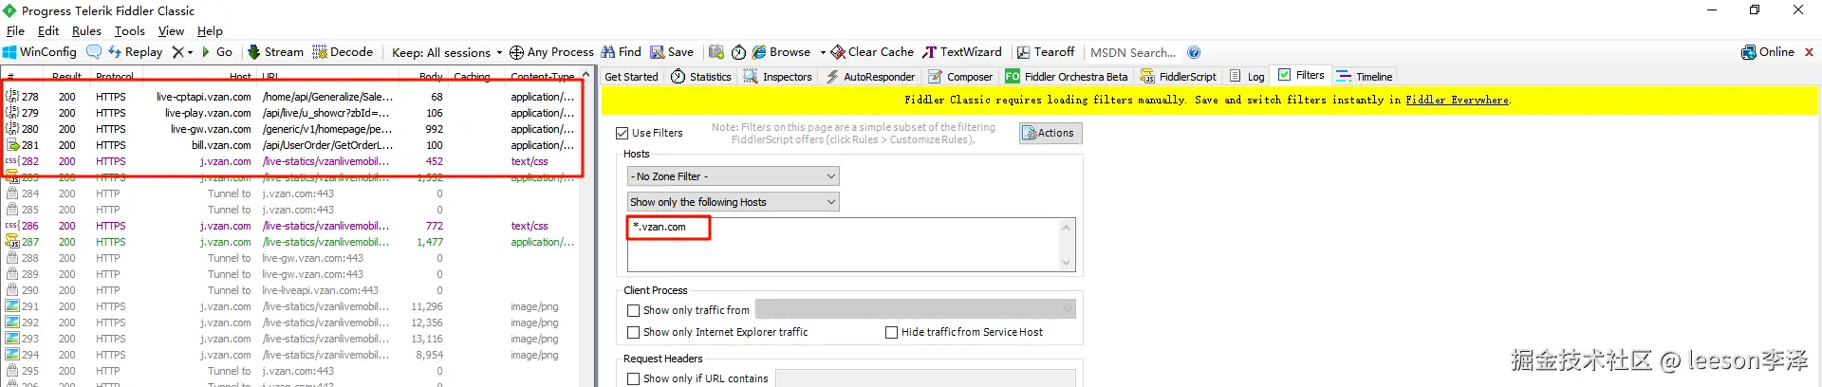The image size is (1822, 387).
Task: Click the blue help question icon
Action: pyautogui.click(x=1194, y=52)
